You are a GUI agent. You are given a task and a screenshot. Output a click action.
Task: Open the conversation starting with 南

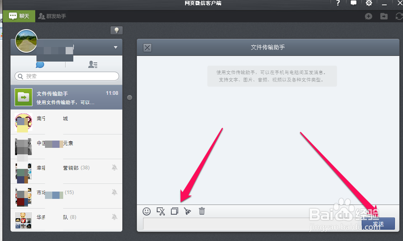(x=66, y=122)
